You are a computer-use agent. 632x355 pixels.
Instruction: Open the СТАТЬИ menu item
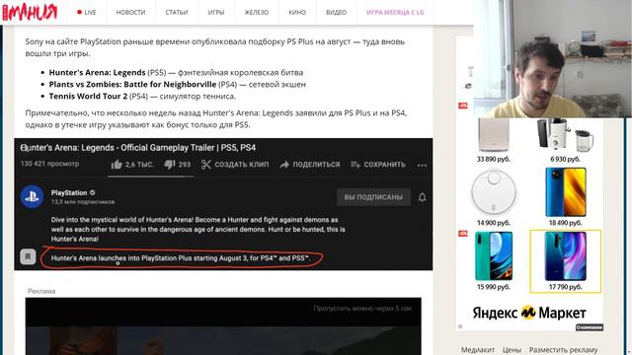pos(177,13)
